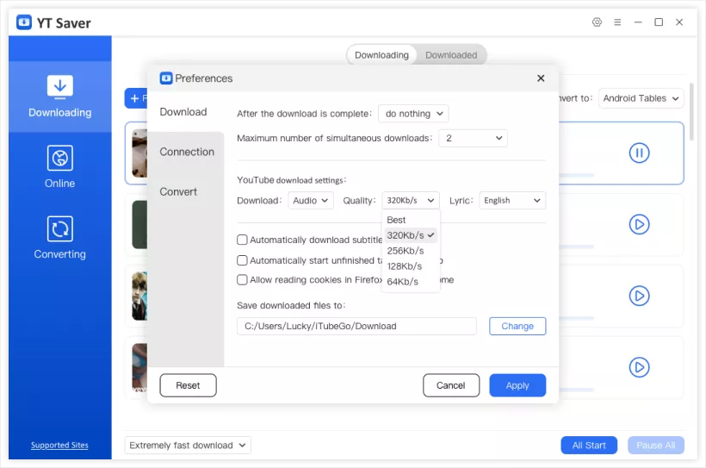Screen dimensions: 706x468
Task: Close the Preferences dialog
Action: 541,78
